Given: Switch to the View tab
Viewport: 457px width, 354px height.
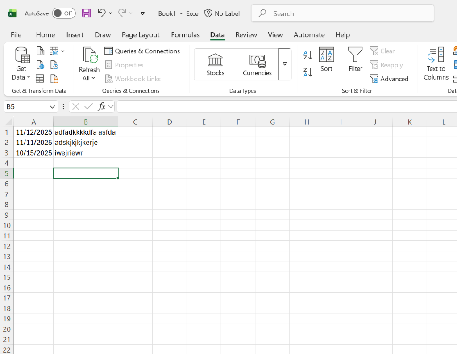Looking at the screenshot, I should click(x=275, y=35).
